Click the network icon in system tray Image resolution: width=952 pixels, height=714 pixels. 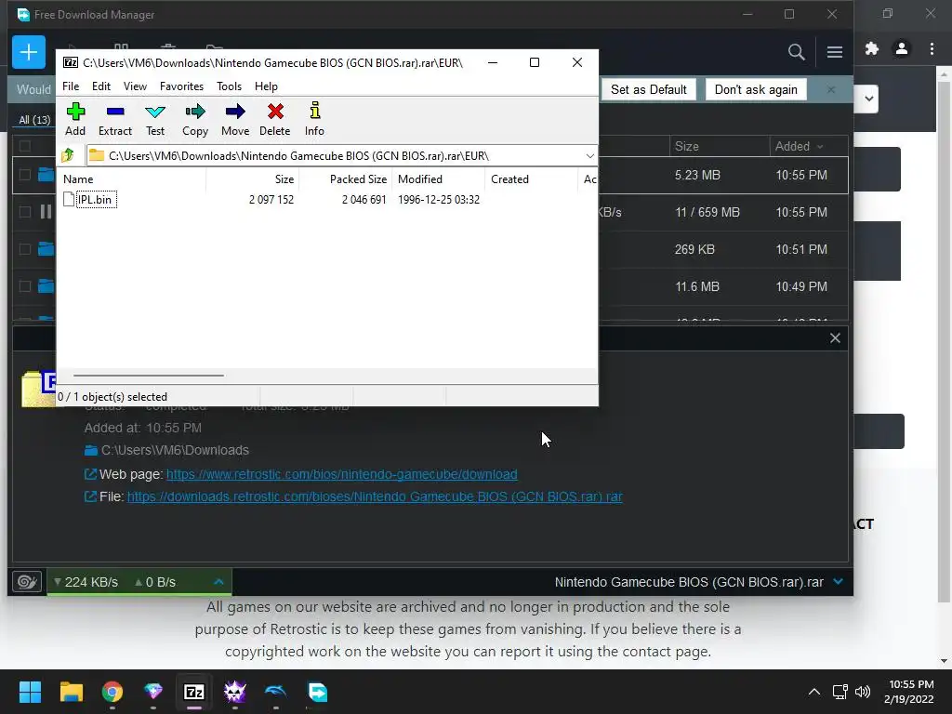[x=840, y=692]
